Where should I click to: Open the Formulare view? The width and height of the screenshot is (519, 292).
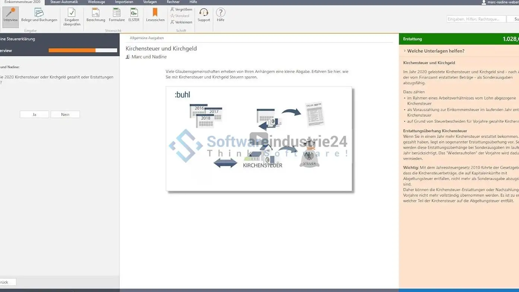(117, 16)
